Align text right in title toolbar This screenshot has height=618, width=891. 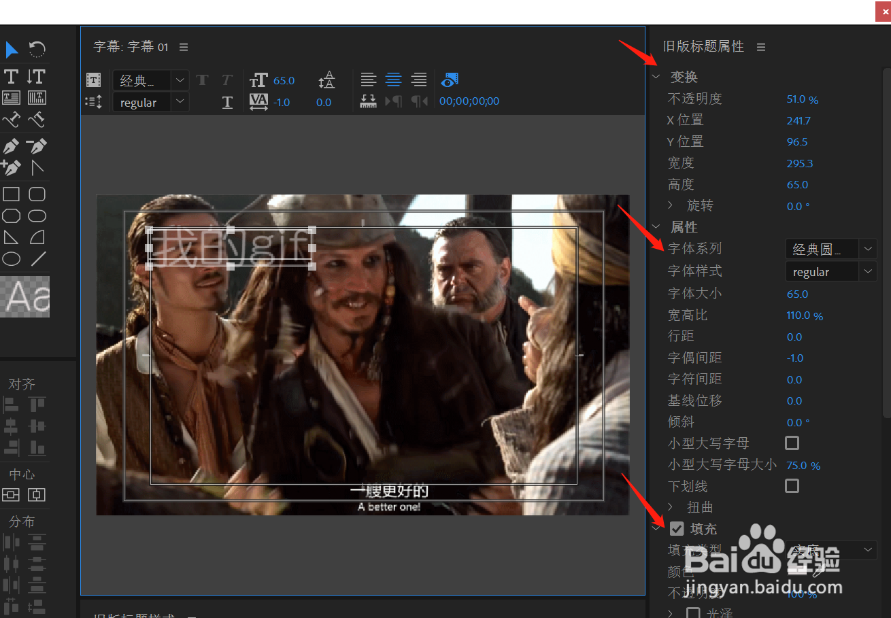coord(419,80)
